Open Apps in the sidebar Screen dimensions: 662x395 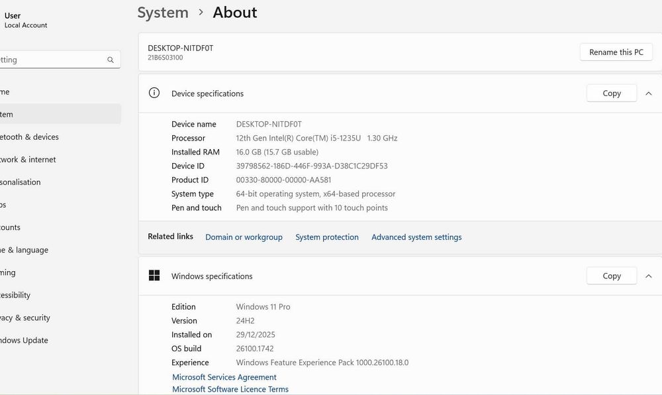(59, 205)
